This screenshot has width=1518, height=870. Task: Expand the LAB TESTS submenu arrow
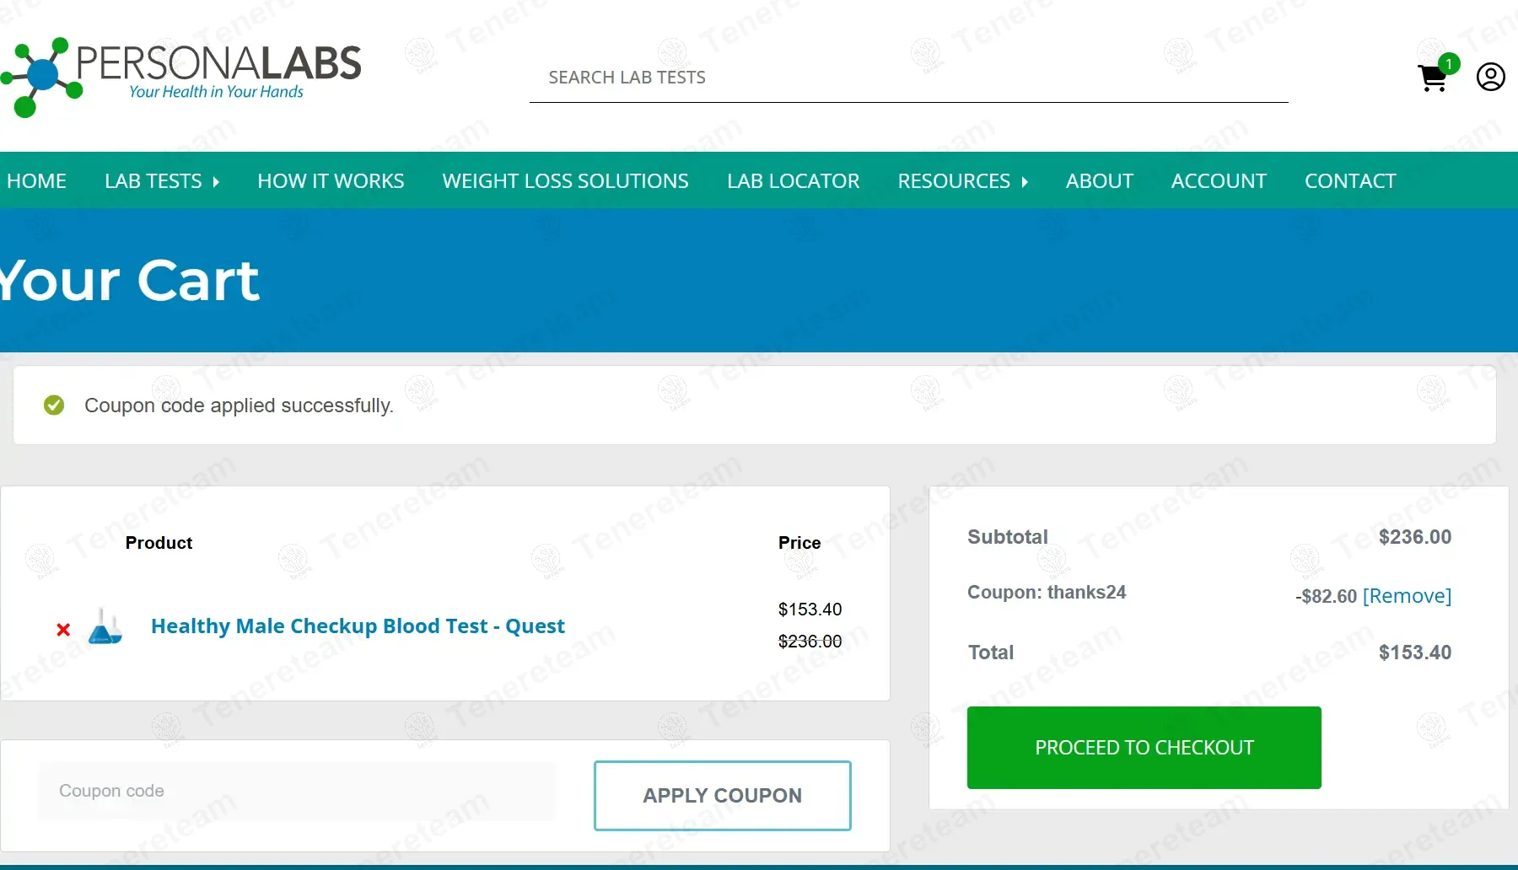[216, 182]
